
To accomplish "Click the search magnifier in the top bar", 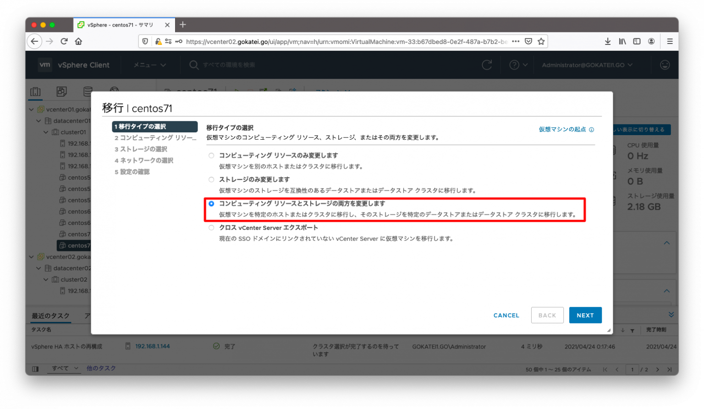I will [194, 65].
